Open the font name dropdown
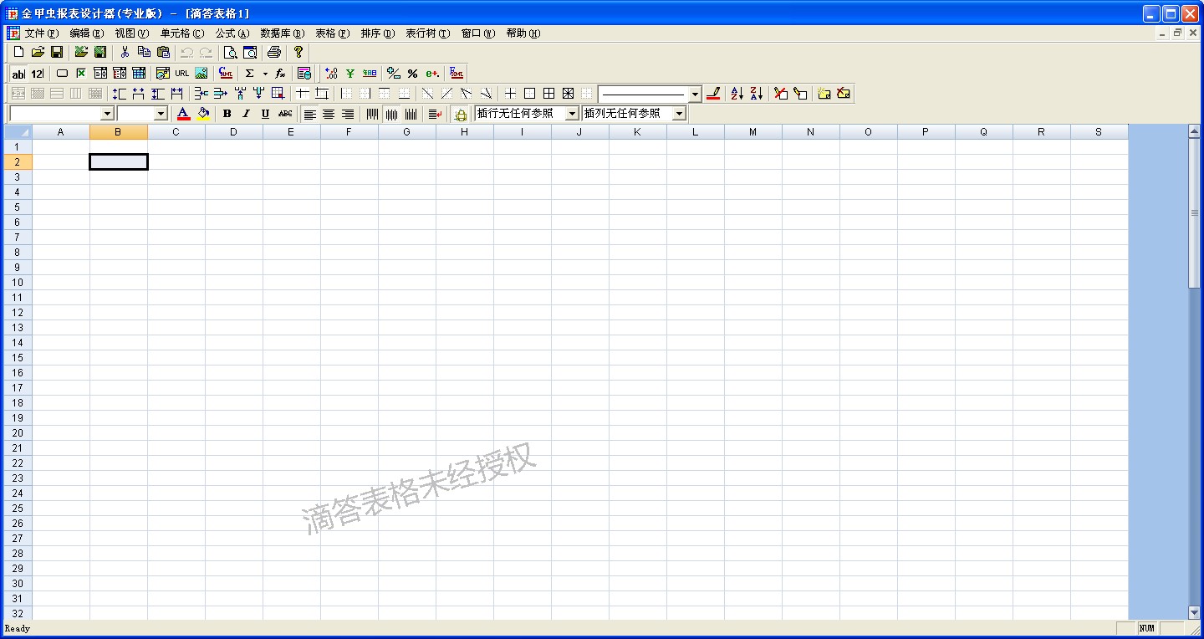This screenshot has width=1204, height=639. (x=107, y=114)
